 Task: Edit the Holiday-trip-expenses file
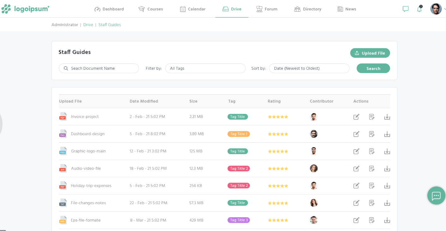(x=356, y=186)
